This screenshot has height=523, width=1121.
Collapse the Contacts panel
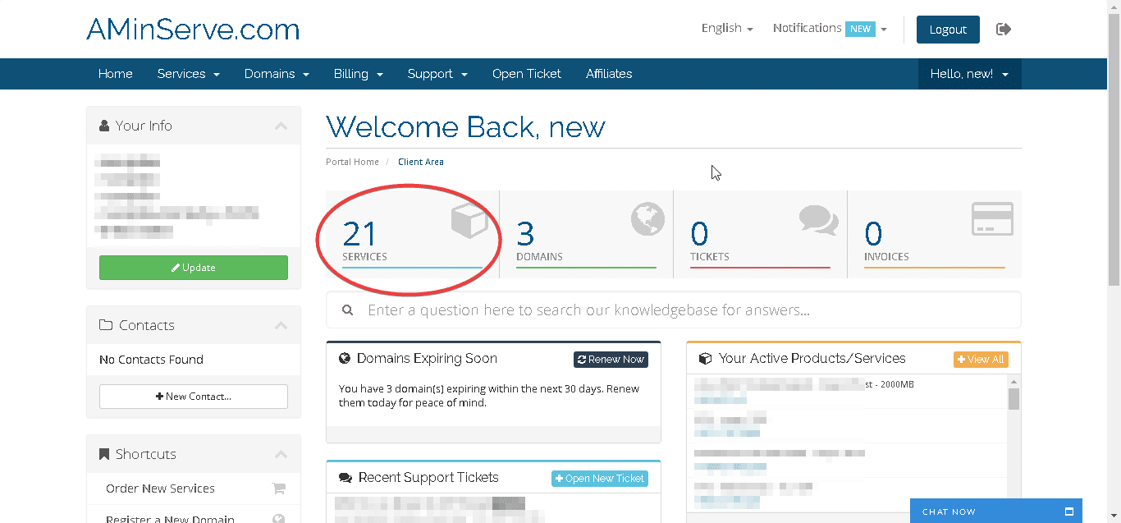coord(281,325)
